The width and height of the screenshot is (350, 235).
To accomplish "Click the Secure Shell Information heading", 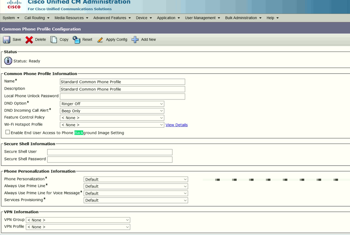I will pyautogui.click(x=29, y=144).
